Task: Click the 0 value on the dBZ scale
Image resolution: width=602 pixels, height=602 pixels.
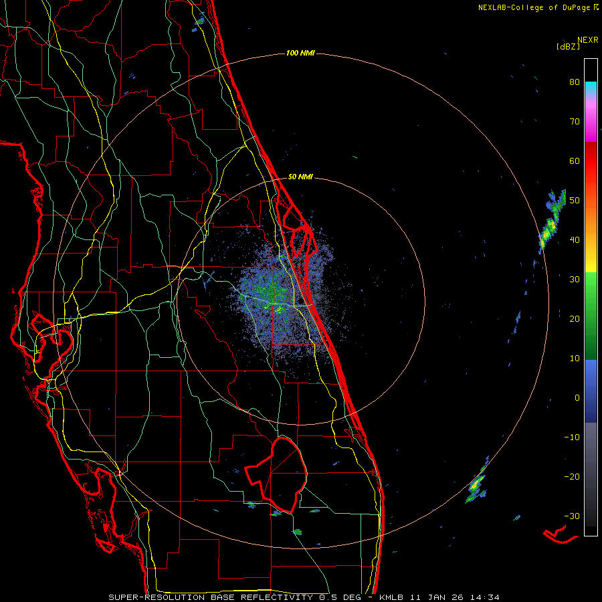Action: pyautogui.click(x=577, y=398)
